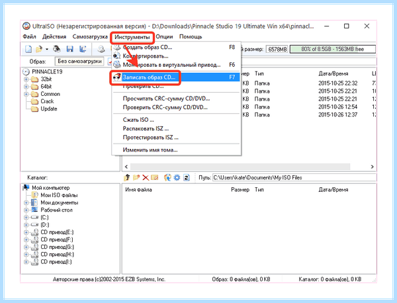The height and width of the screenshot is (303, 397).
Task: Select the Crack folder in tree
Action: point(48,101)
